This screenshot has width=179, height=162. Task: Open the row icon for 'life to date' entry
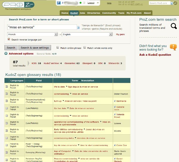click(7, 87)
